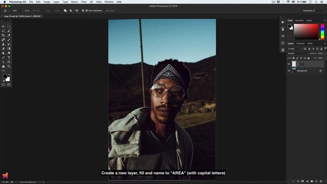This screenshot has height=184, width=327.
Task: Select the Dodge tool
Action: click(x=9, y=53)
